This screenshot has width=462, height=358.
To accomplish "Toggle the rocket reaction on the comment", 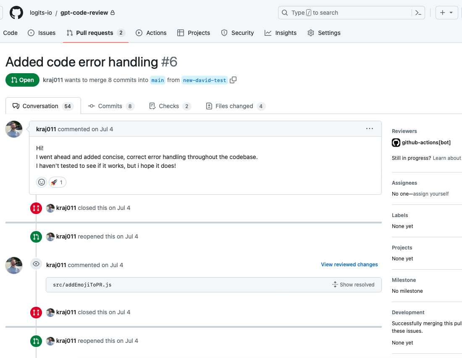I will point(58,182).
